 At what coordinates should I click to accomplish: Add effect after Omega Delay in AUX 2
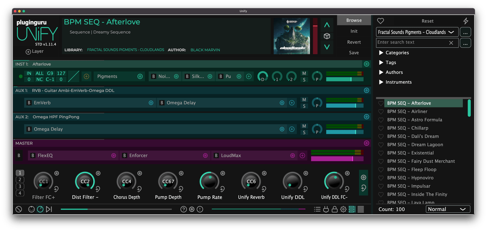292,129
